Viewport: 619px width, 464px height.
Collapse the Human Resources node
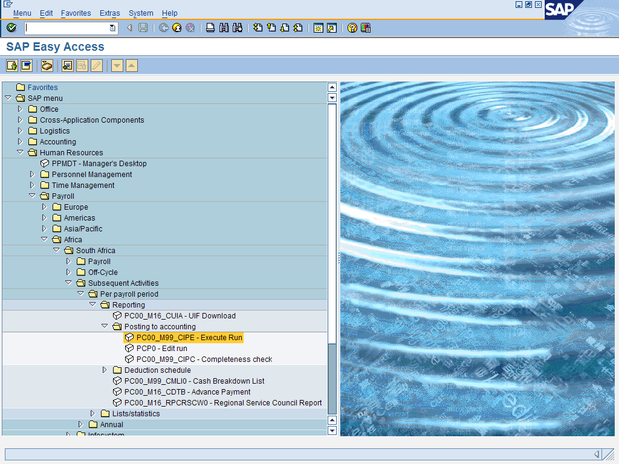tap(20, 153)
